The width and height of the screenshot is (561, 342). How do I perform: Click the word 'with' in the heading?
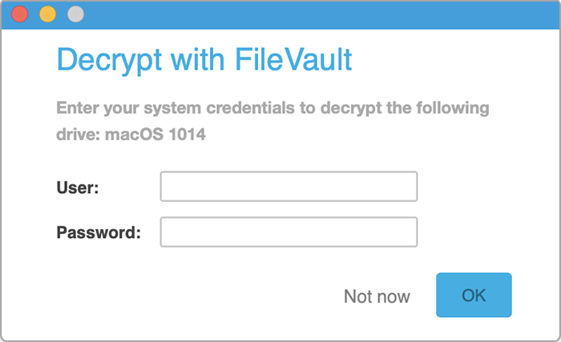[x=197, y=59]
